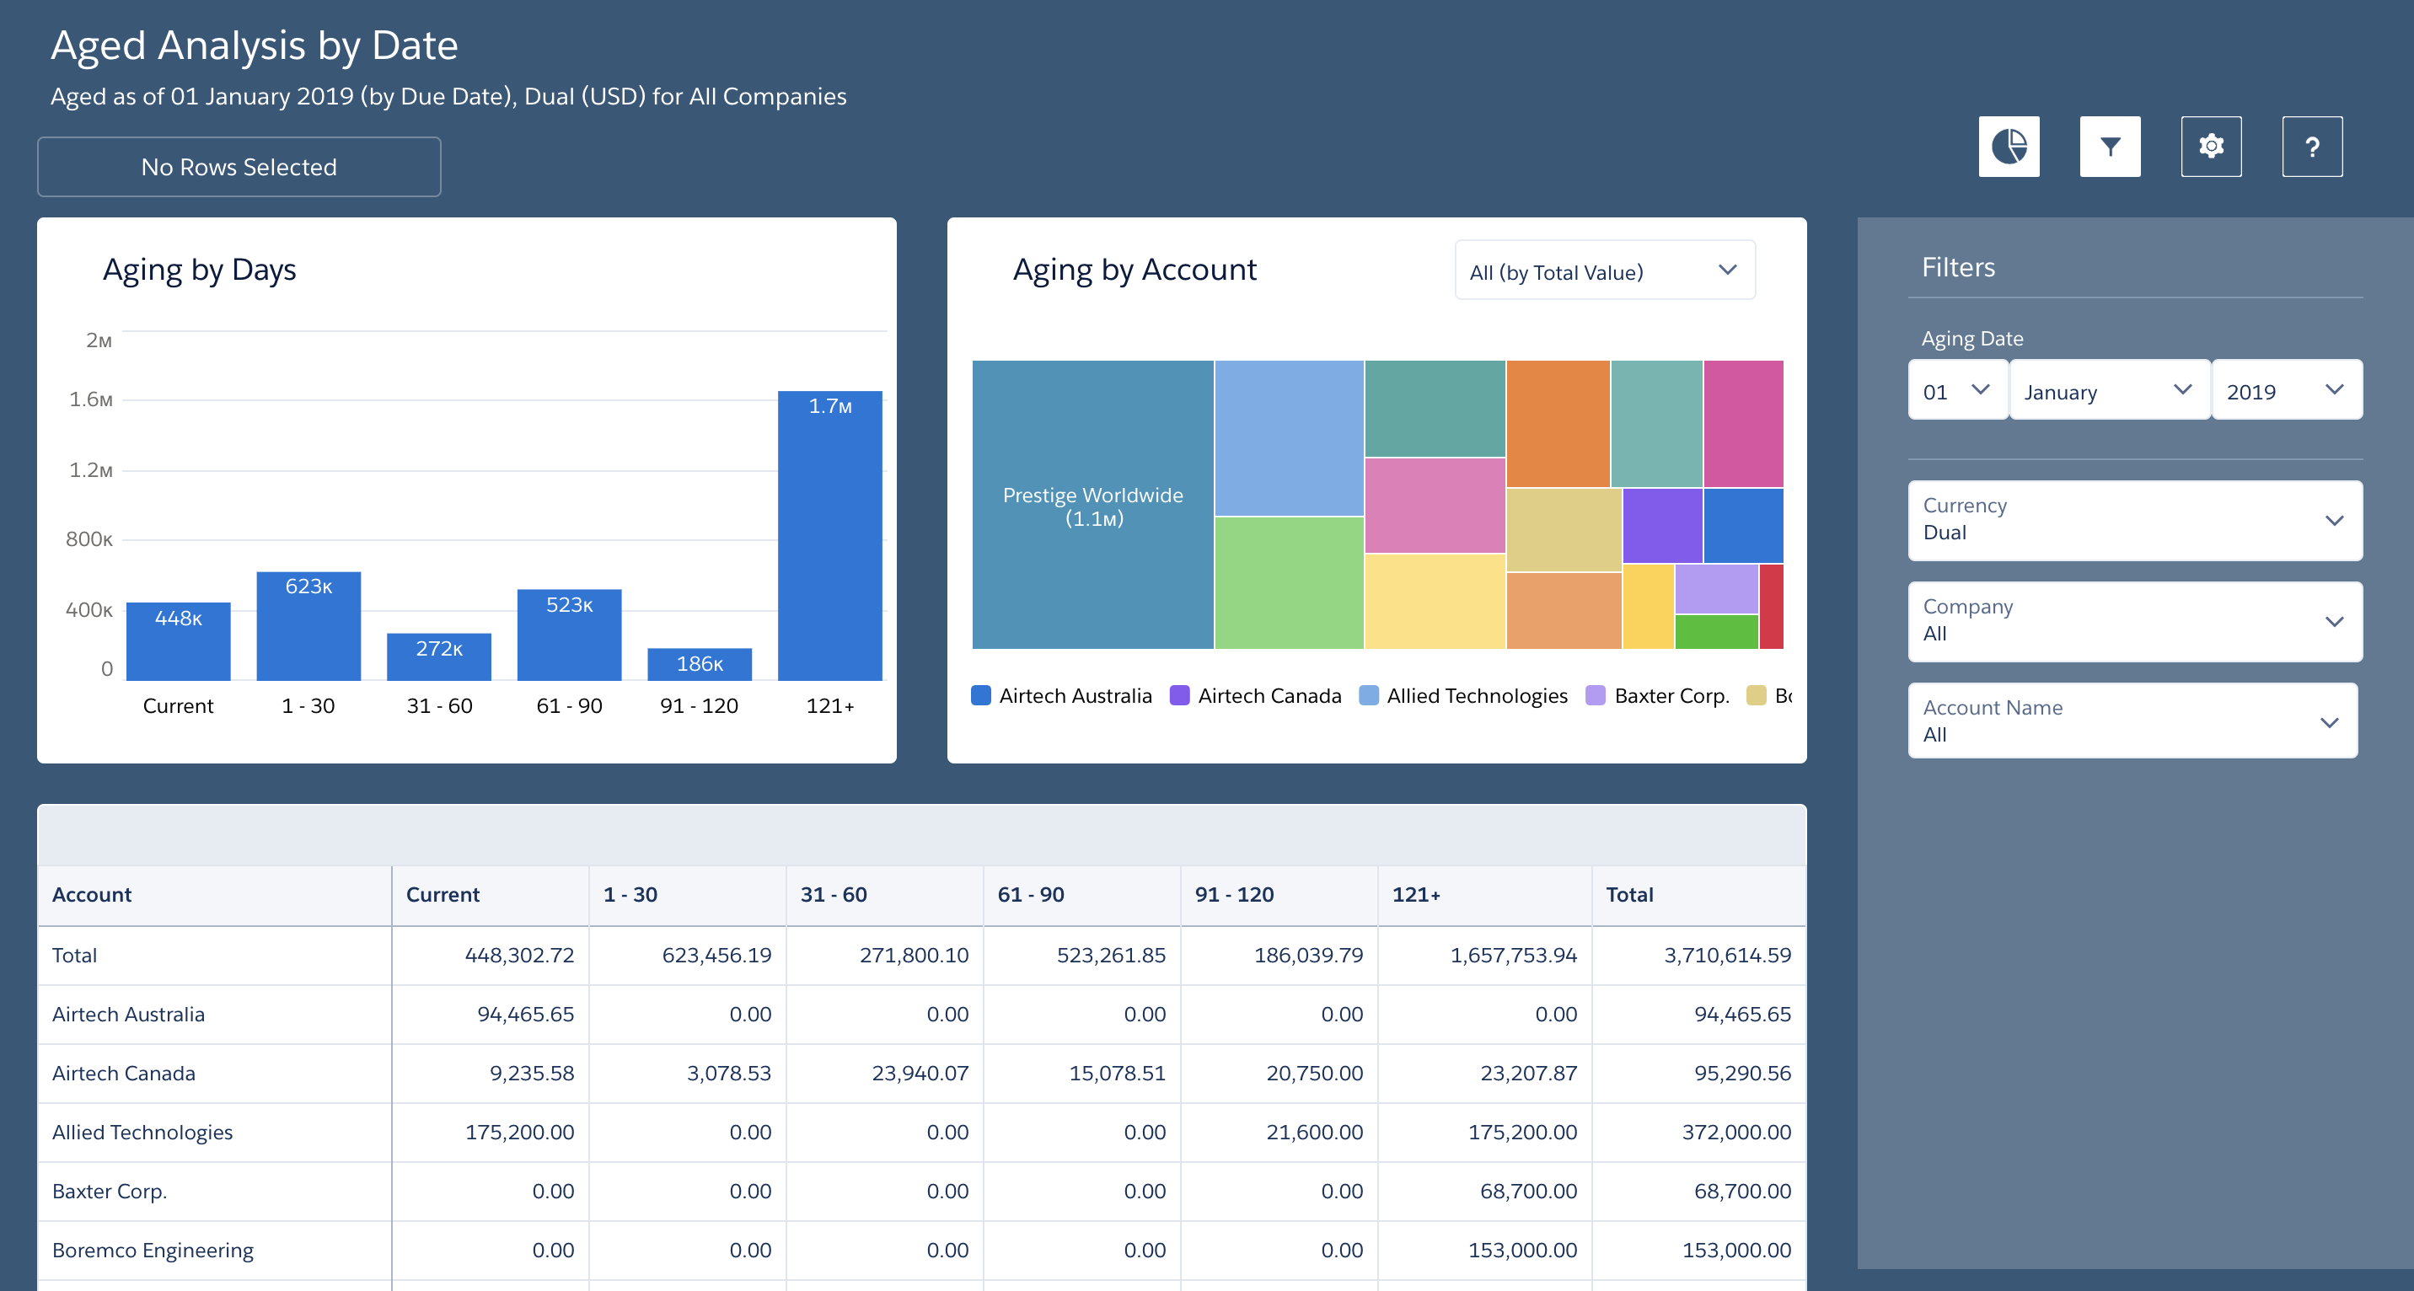Select Boremco Engineering in the table
Screen dimensions: 2414x1291
coord(152,1250)
